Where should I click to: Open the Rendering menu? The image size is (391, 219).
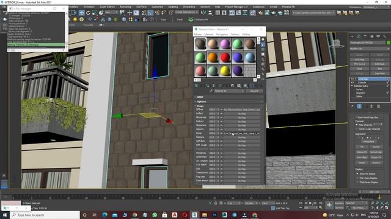pos(125,7)
